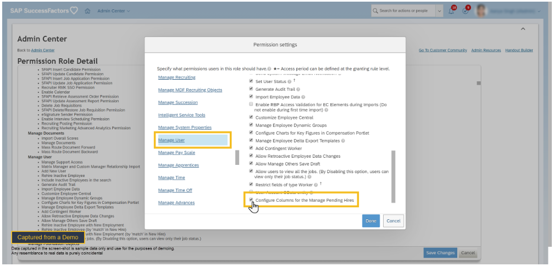Toggle Set User Status checkbox
Image resolution: width=554 pixels, height=266 pixels.
pos(251,81)
